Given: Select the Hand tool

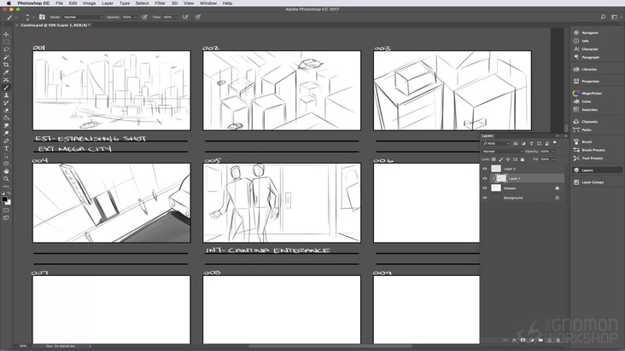Looking at the screenshot, I should [6, 171].
